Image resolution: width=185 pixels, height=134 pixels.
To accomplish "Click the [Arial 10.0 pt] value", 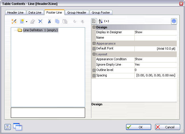I will click(x=155, y=49).
